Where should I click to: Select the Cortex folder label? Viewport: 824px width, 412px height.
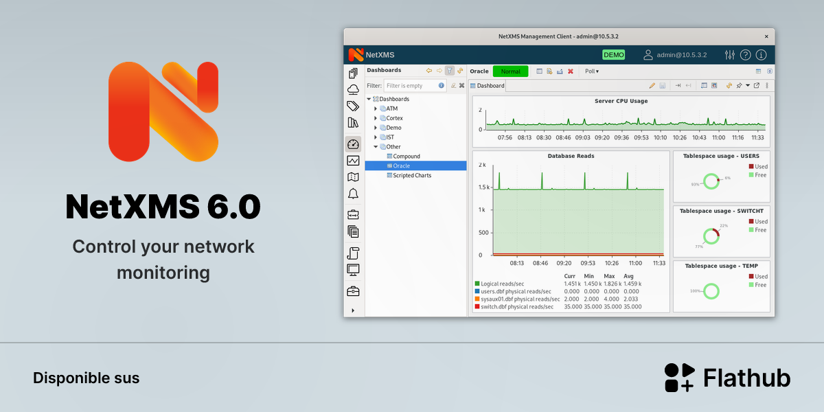[x=395, y=118]
